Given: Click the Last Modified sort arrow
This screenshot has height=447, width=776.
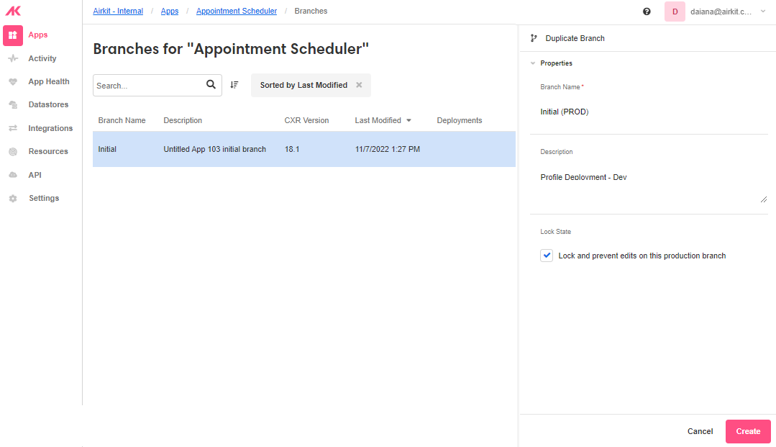Looking at the screenshot, I should (408, 120).
